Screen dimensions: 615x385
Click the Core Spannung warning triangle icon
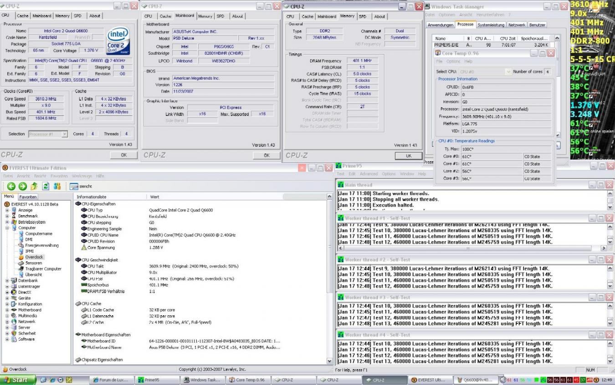click(x=84, y=247)
